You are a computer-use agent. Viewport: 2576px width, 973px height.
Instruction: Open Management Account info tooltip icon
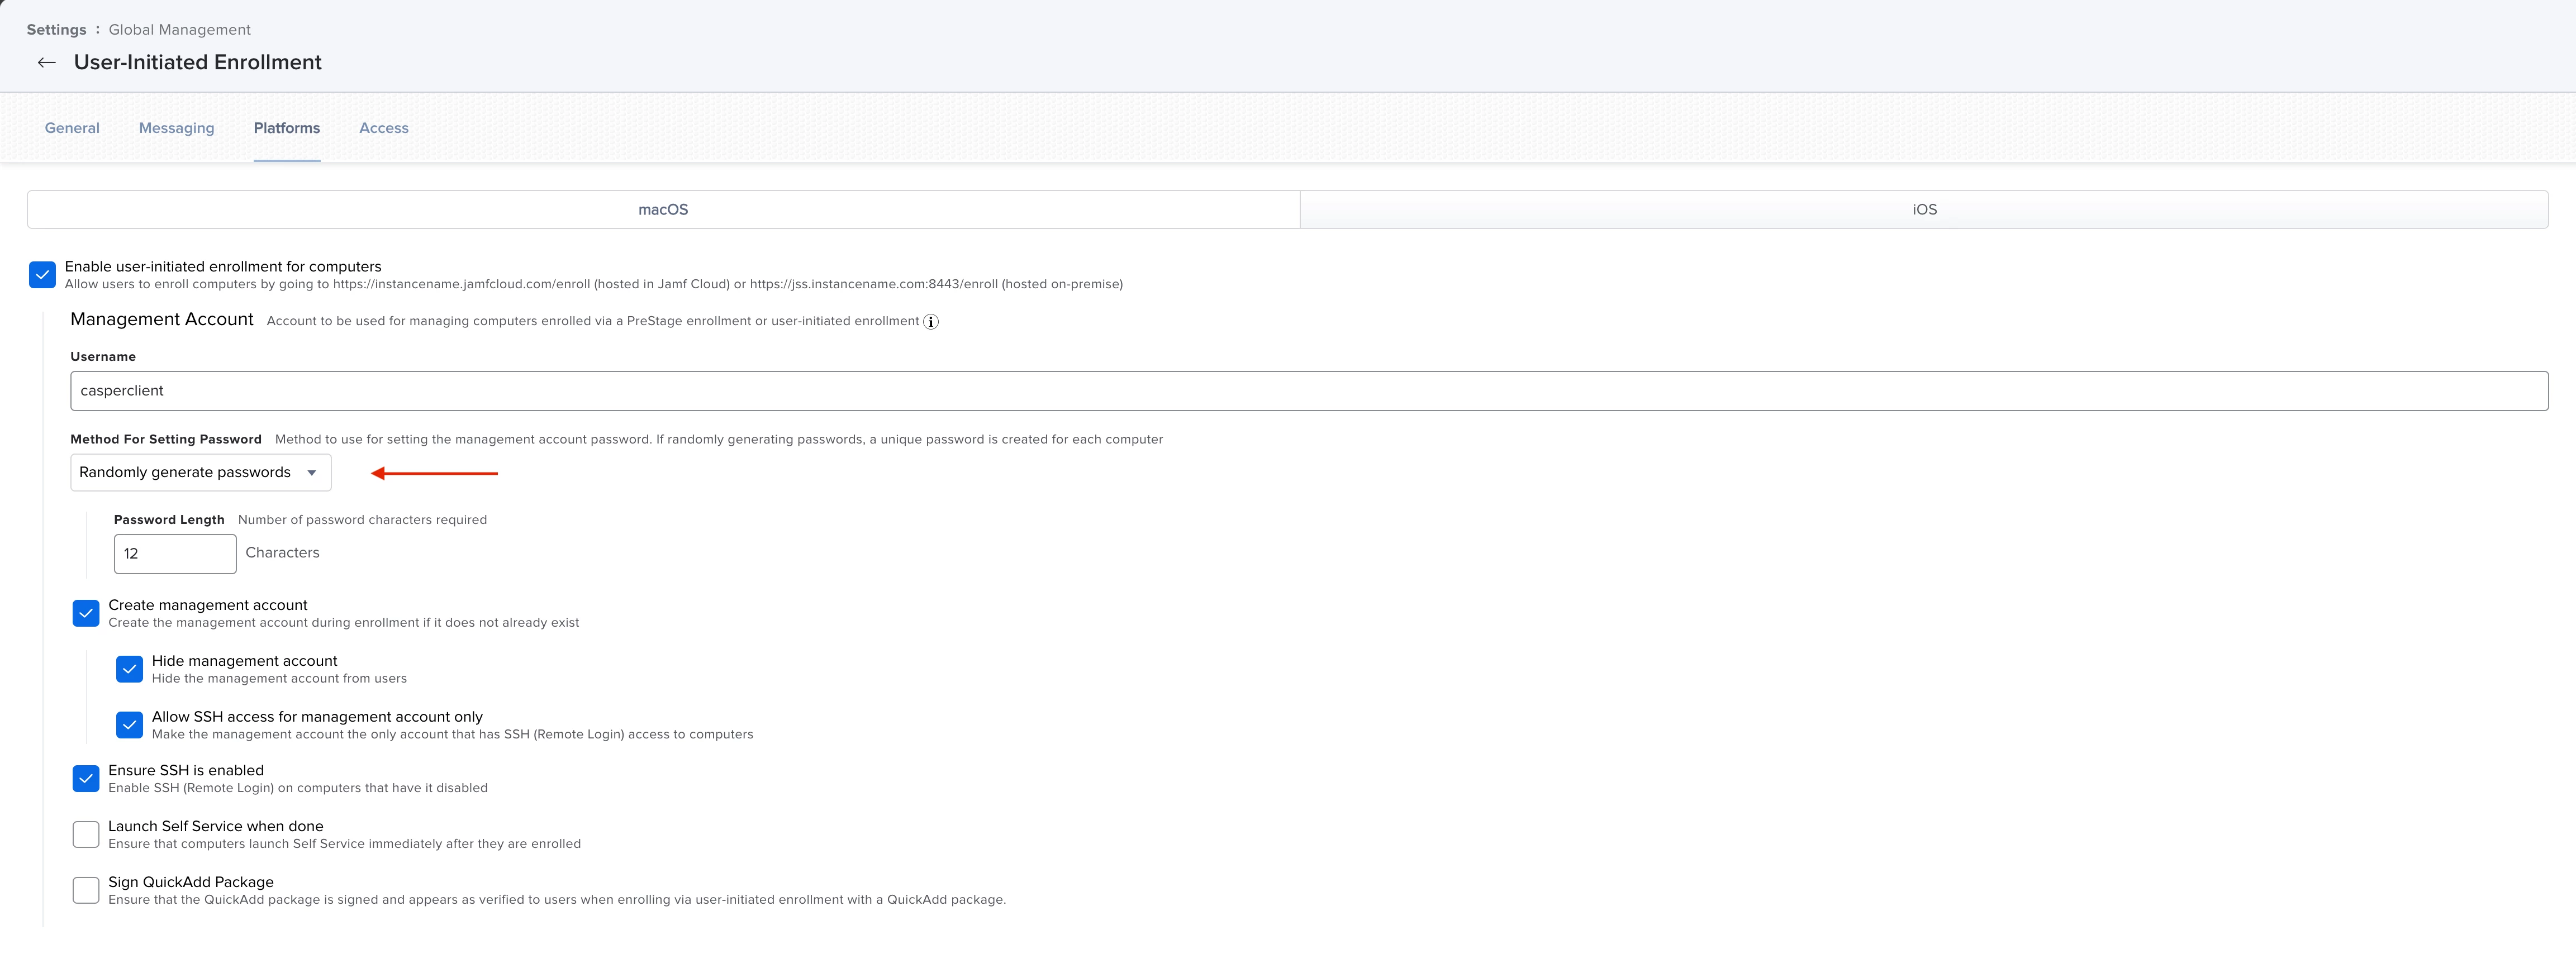point(930,322)
